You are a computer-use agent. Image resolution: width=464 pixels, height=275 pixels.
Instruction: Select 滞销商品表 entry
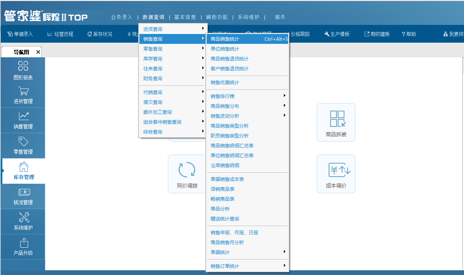point(247,189)
